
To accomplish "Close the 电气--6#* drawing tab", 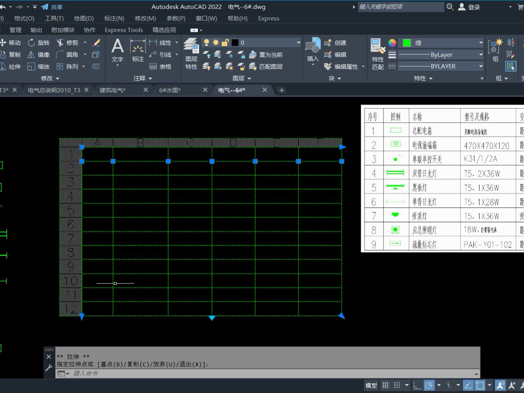I will coord(265,90).
